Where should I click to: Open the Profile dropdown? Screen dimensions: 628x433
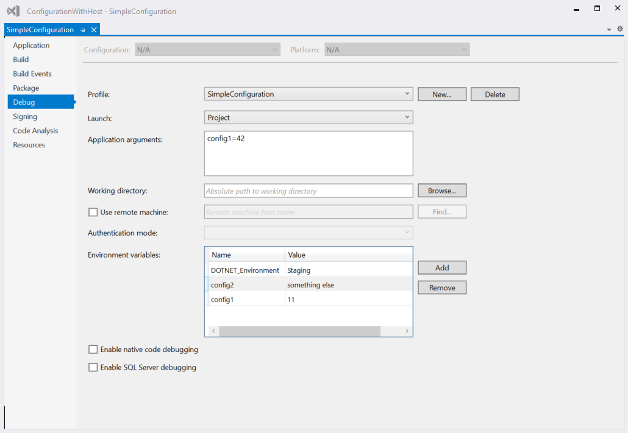tap(407, 94)
